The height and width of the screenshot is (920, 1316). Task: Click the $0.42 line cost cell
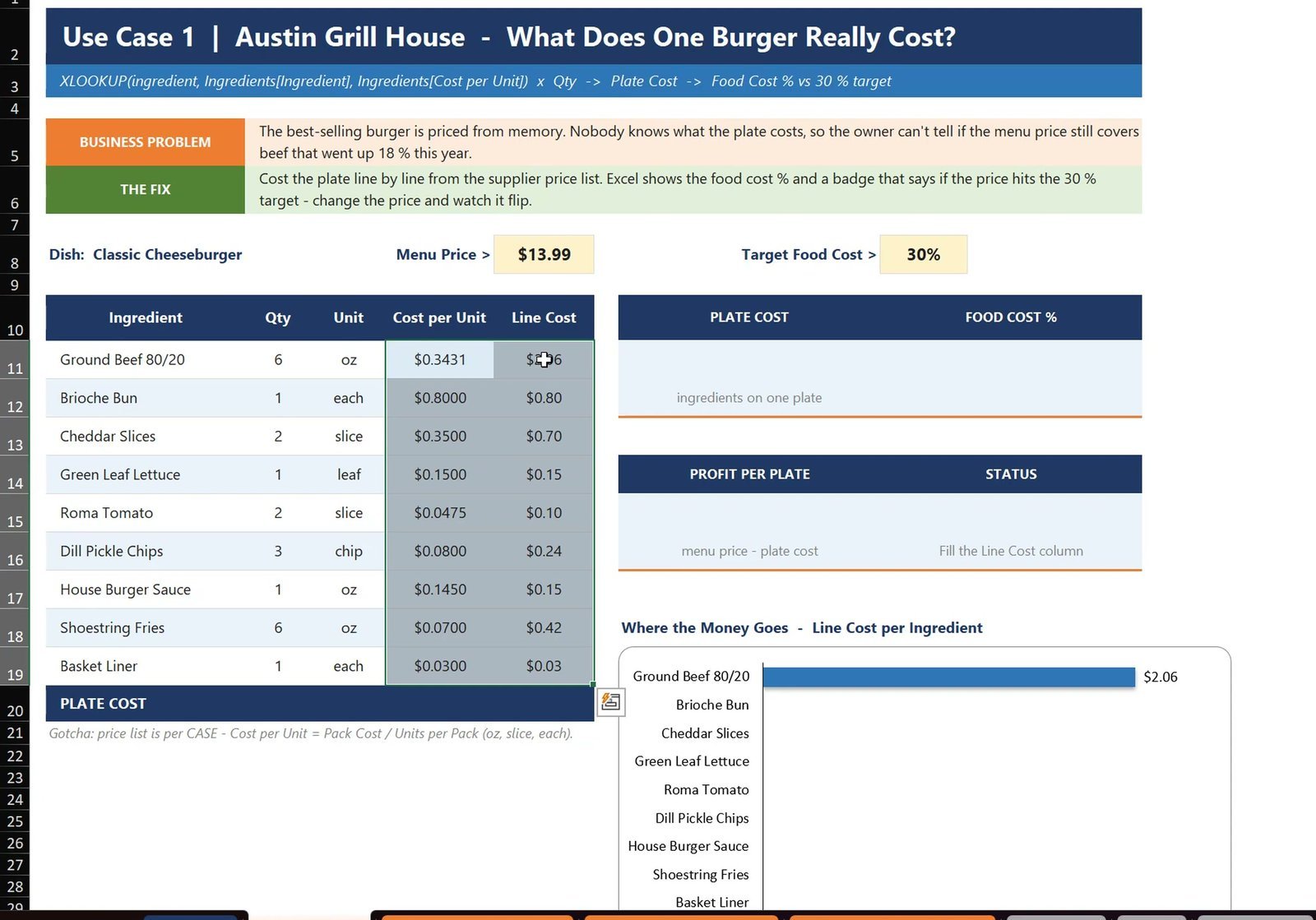[x=544, y=628]
